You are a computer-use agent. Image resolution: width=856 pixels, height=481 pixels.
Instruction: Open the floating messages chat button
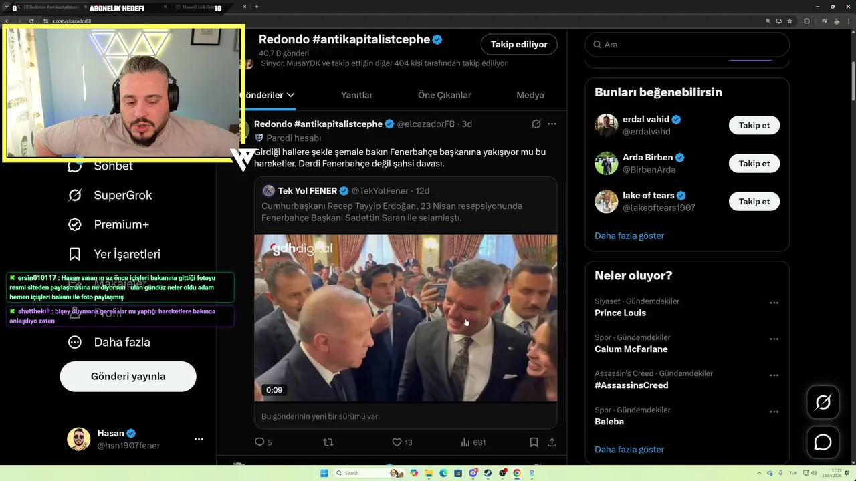coord(823,442)
